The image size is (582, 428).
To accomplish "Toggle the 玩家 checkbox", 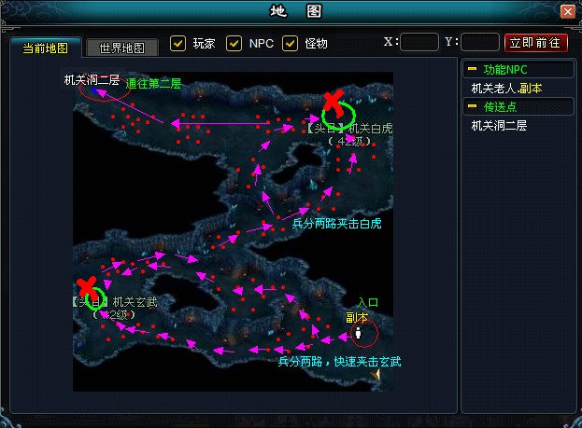I will (x=178, y=44).
